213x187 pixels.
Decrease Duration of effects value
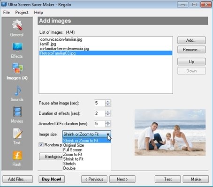click(108, 115)
